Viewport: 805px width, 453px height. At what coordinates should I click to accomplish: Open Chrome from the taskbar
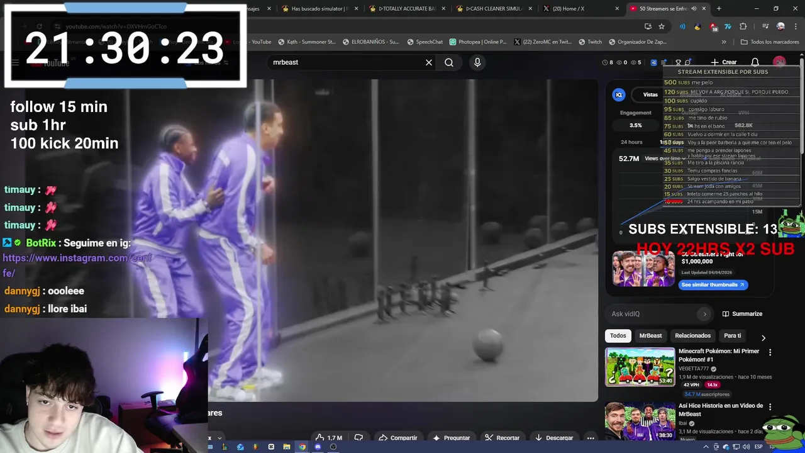coord(302,447)
